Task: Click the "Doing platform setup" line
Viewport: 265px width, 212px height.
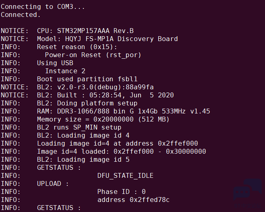Action: click(x=97, y=103)
